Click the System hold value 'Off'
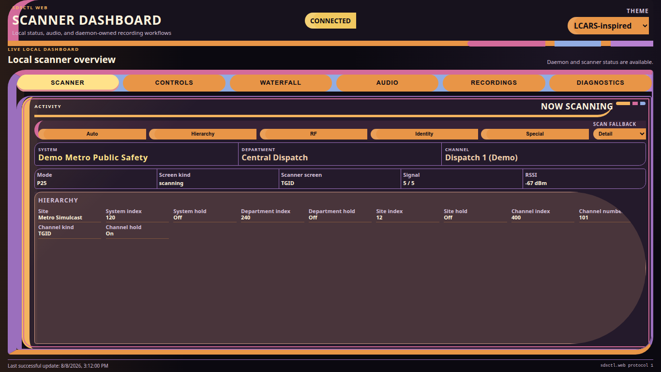Image resolution: width=661 pixels, height=372 pixels. [178, 217]
